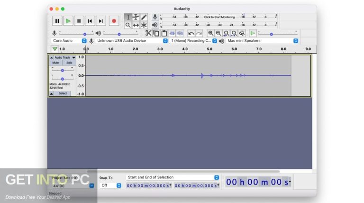Start playback with the green Play button
364x203 pixels.
point(68,21)
